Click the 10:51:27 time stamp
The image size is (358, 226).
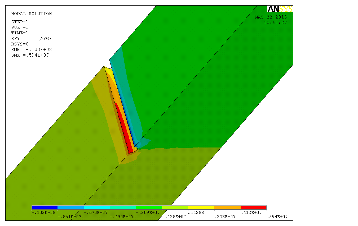click(x=275, y=23)
